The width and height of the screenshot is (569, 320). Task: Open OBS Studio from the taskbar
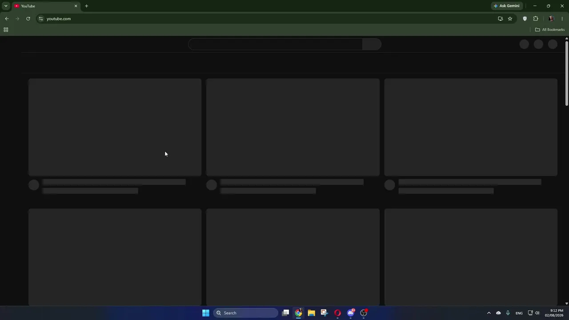[x=364, y=313]
